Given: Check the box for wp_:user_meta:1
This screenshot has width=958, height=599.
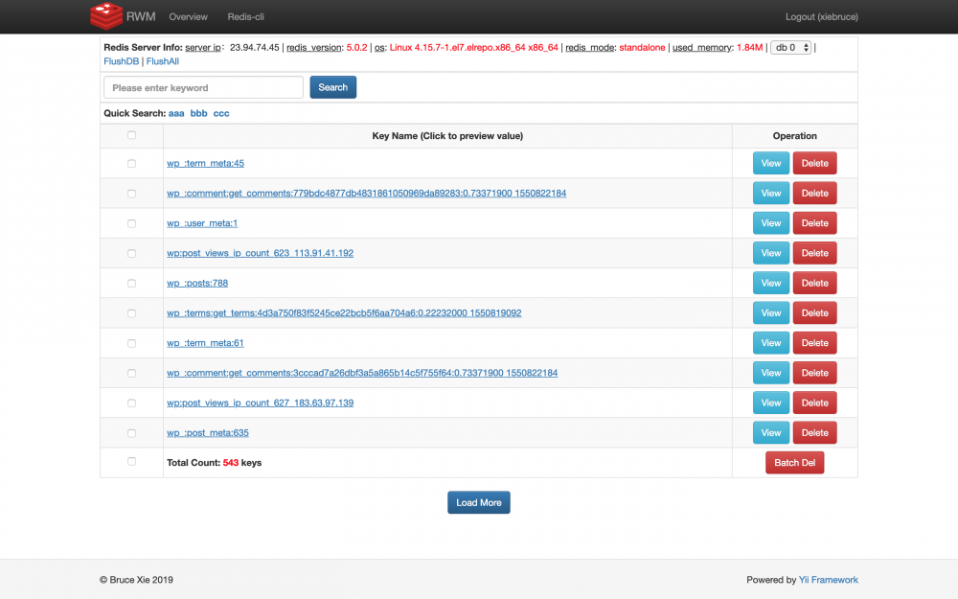Looking at the screenshot, I should (131, 223).
